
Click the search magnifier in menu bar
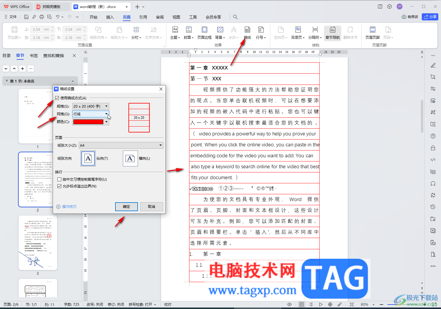pyautogui.click(x=235, y=17)
